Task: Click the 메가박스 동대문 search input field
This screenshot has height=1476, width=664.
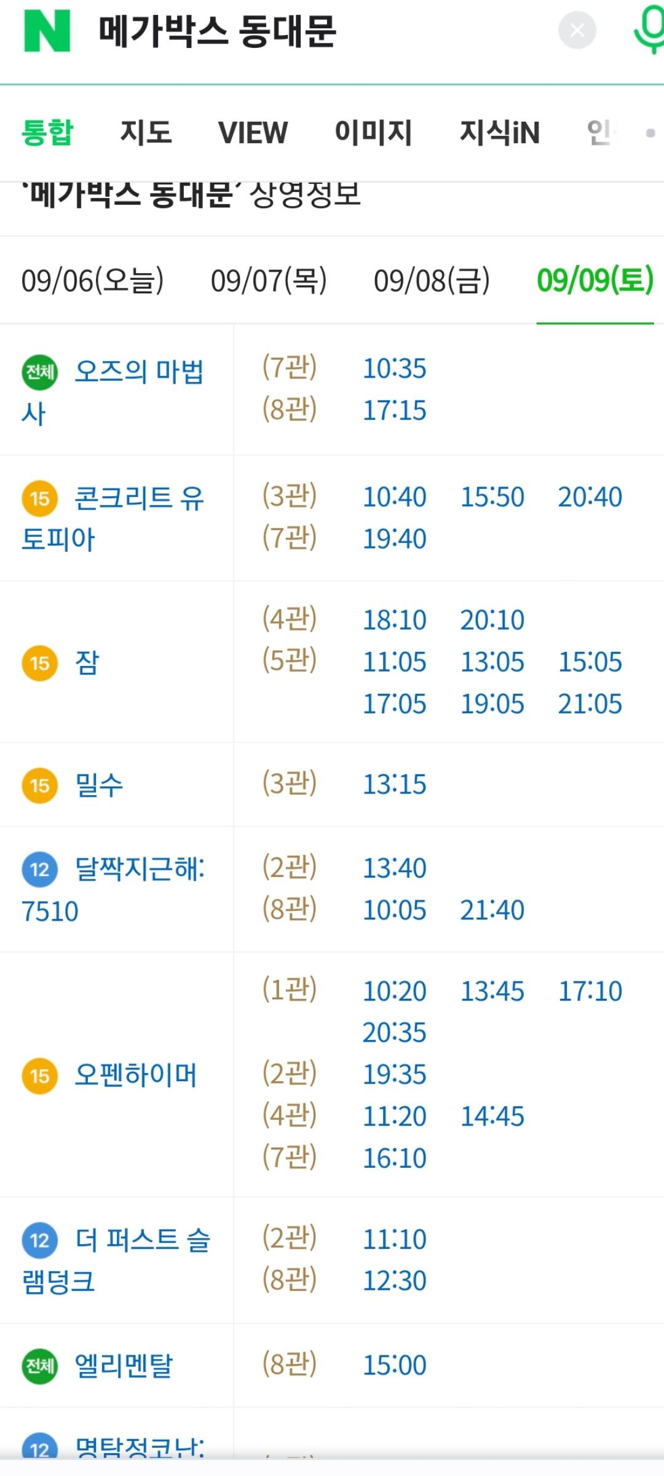Action: pos(307,31)
